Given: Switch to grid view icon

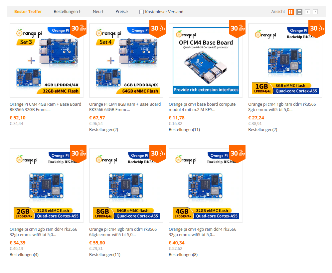Looking at the screenshot, I should tap(291, 12).
